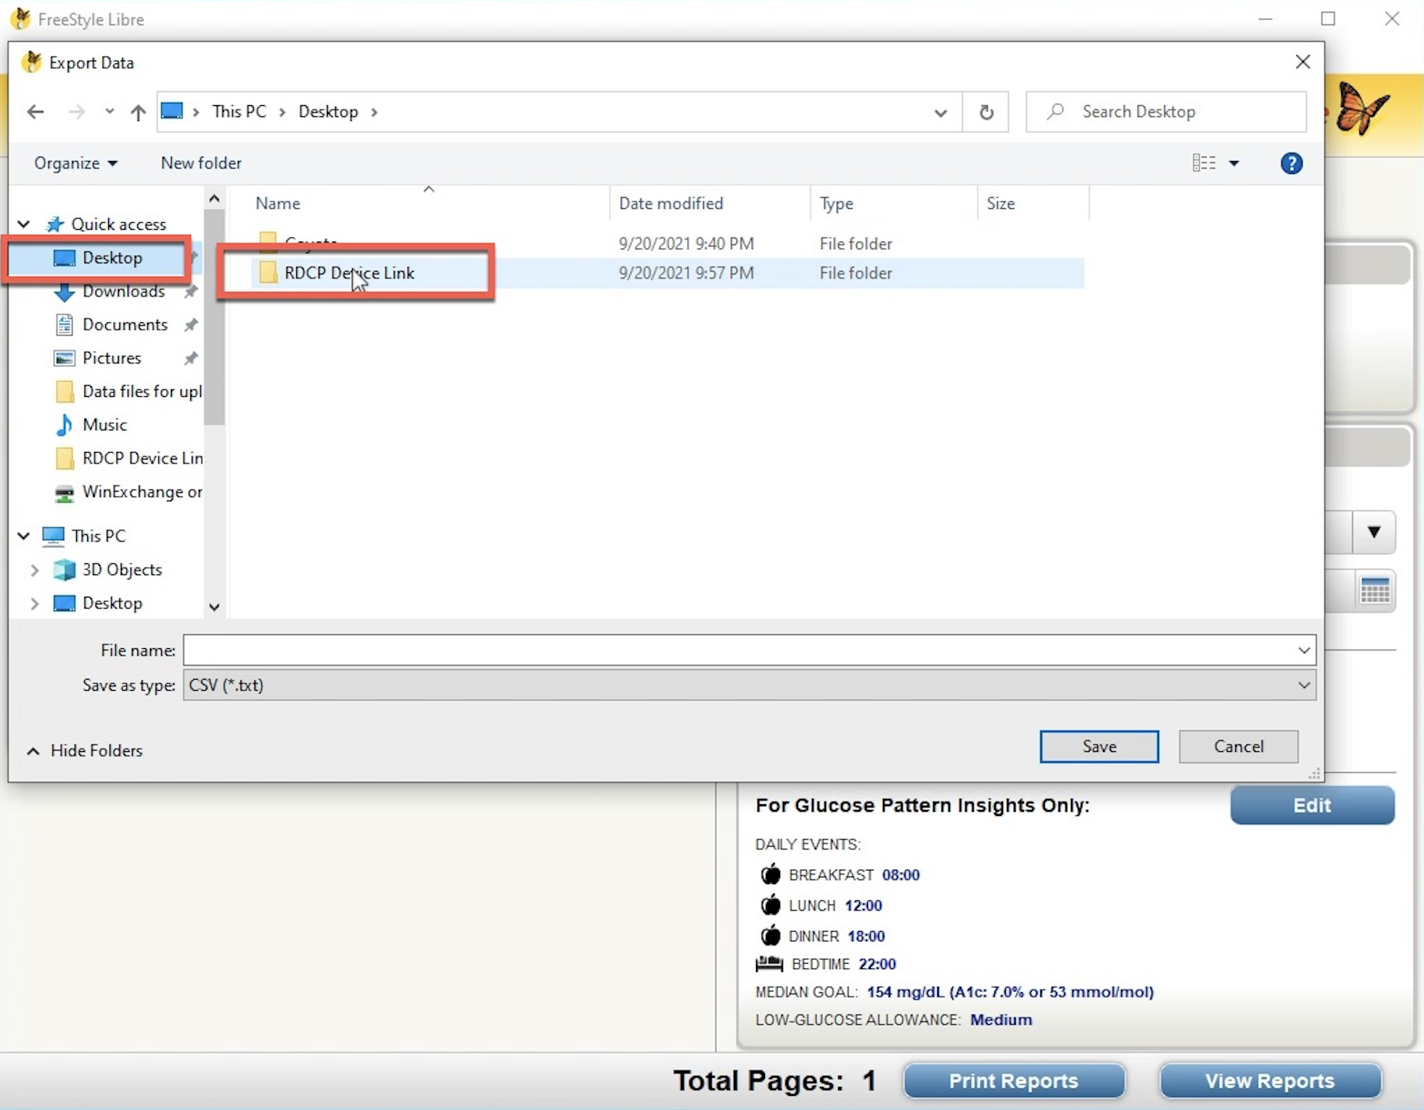Viewport: 1424px width, 1110px height.
Task: Hide Folders pane toggle
Action: pos(84,750)
